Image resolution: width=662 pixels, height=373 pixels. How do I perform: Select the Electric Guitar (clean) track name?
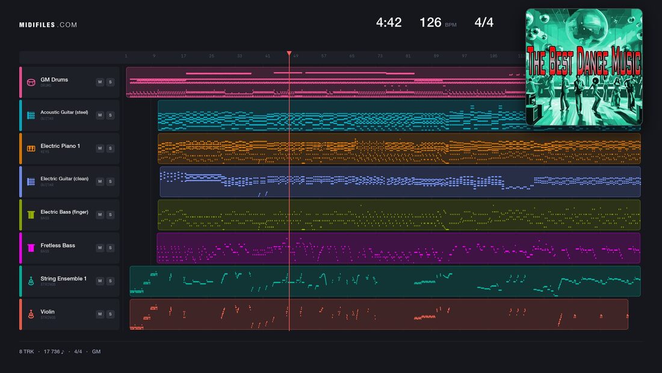tap(64, 179)
